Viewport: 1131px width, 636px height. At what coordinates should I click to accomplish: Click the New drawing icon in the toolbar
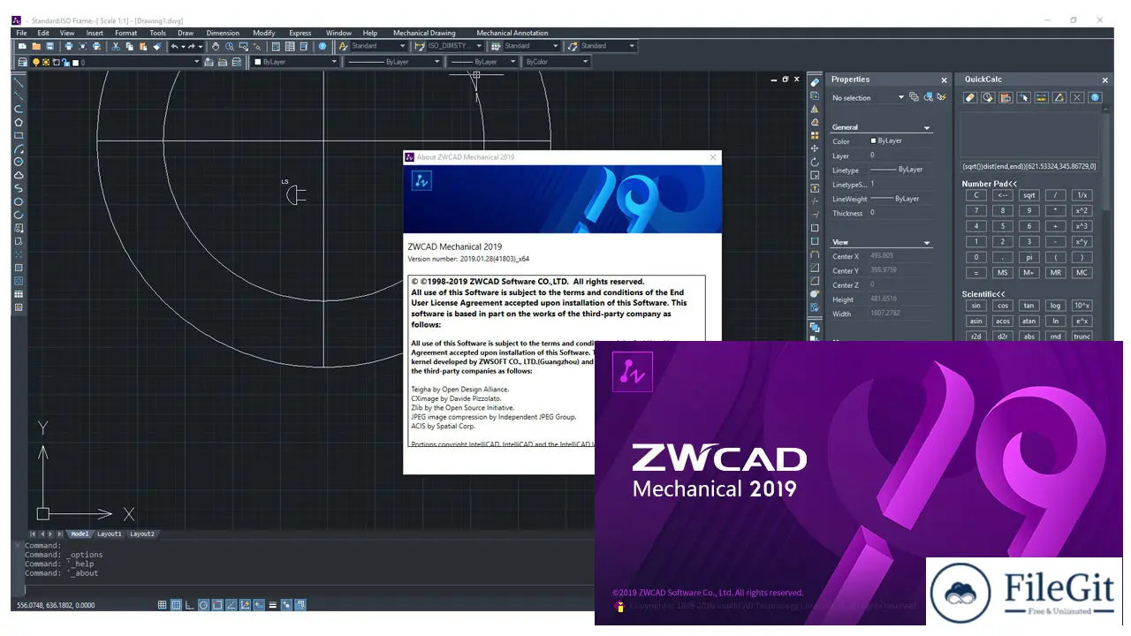click(x=22, y=46)
